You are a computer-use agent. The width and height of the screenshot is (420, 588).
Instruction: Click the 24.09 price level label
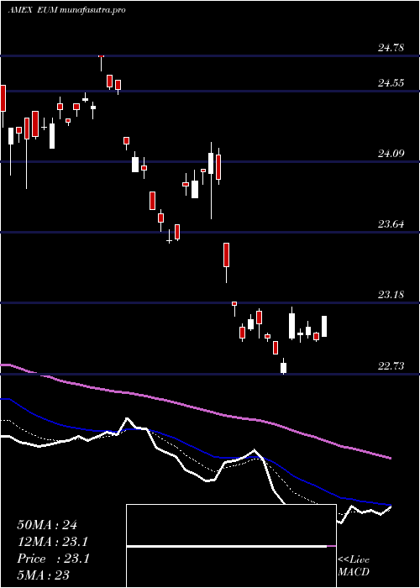391,154
